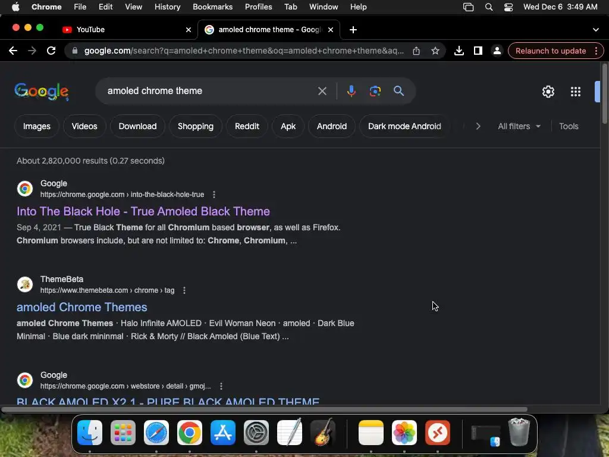Screen dimensions: 609x457
Task: Apply the Download filter chip
Action: [137, 126]
